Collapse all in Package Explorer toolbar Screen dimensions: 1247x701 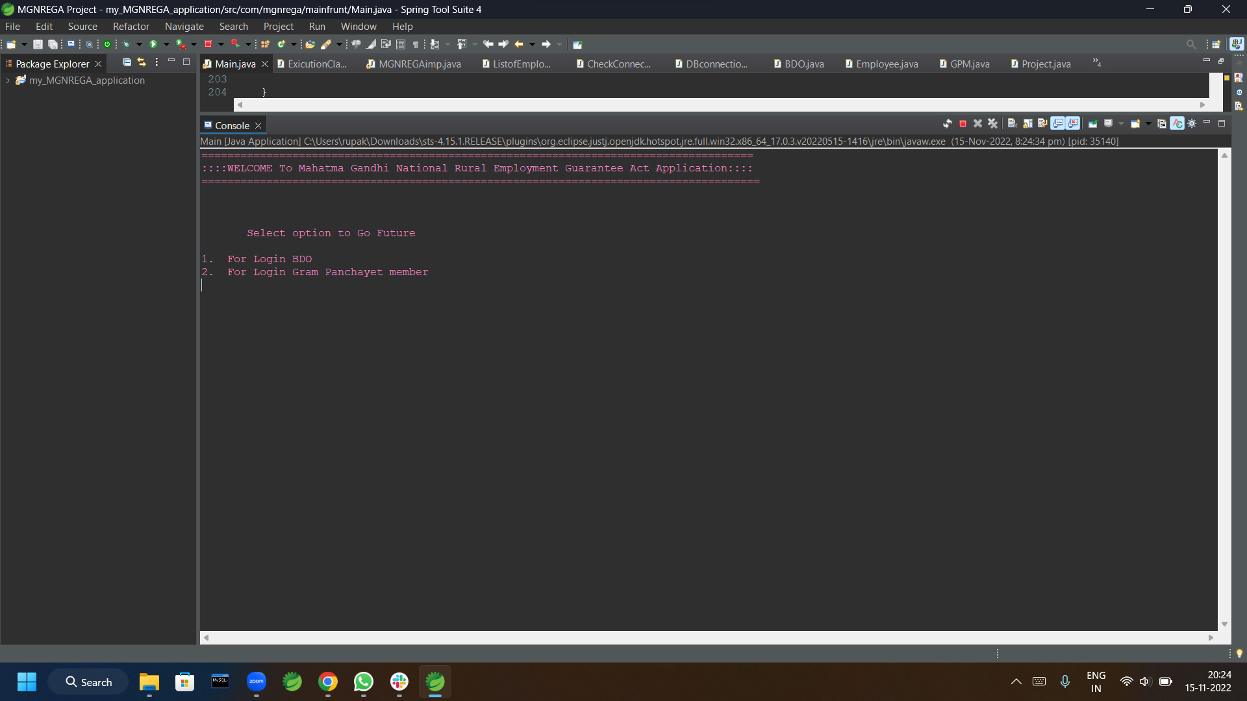[127, 62]
